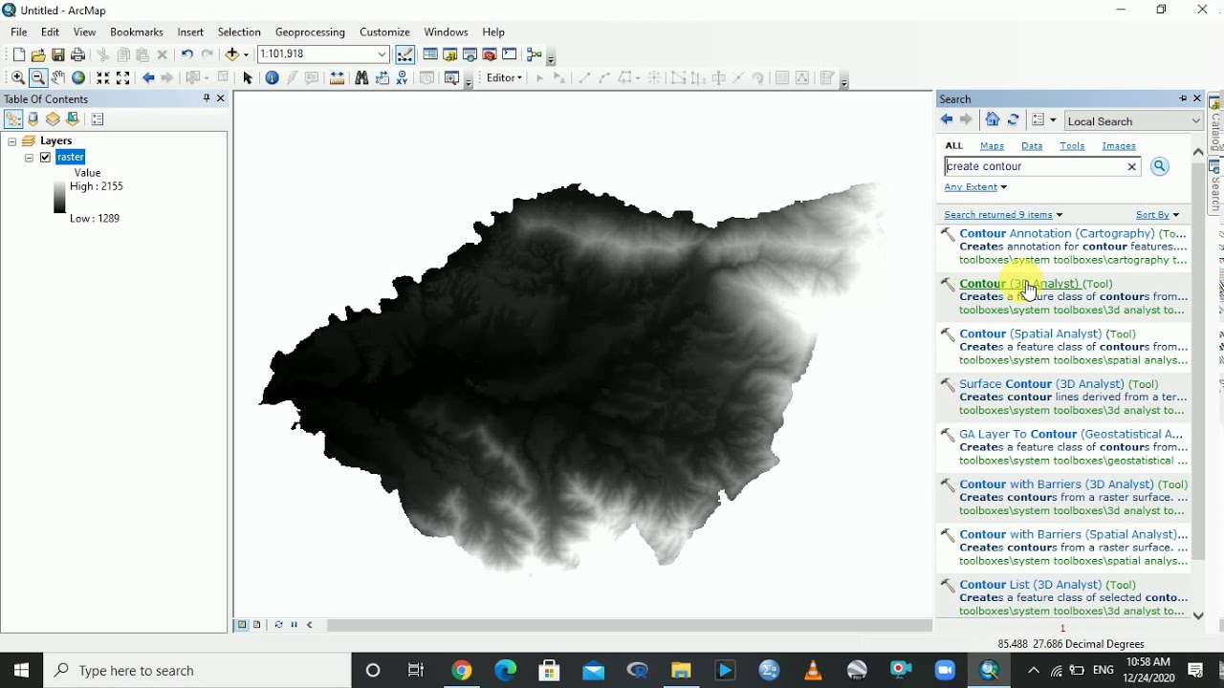Zoom to Full Extent globe
1224x688 pixels.
[x=78, y=78]
